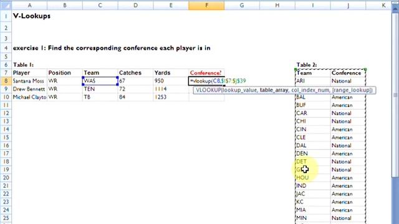Click VLOOKUP function name in tooltip

click(x=208, y=90)
